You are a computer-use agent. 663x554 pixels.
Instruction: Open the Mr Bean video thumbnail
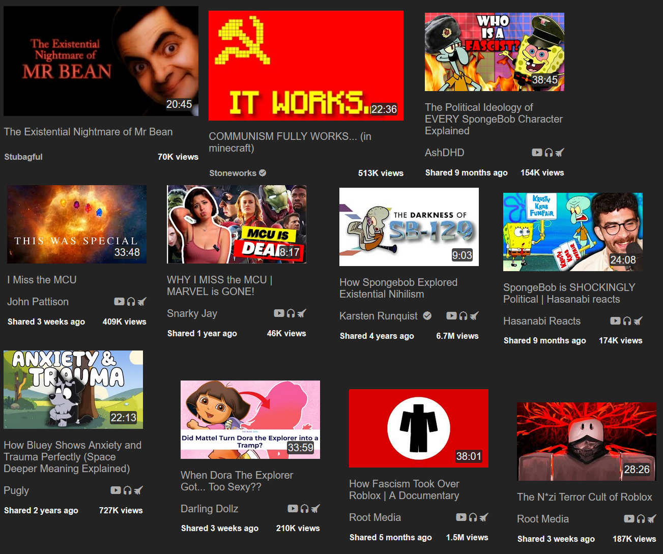(x=101, y=61)
